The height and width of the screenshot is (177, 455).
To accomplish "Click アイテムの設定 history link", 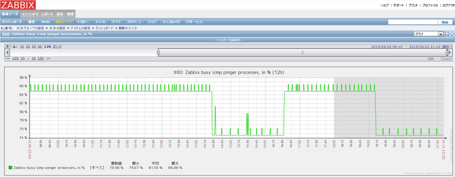I will [x=80, y=28].
